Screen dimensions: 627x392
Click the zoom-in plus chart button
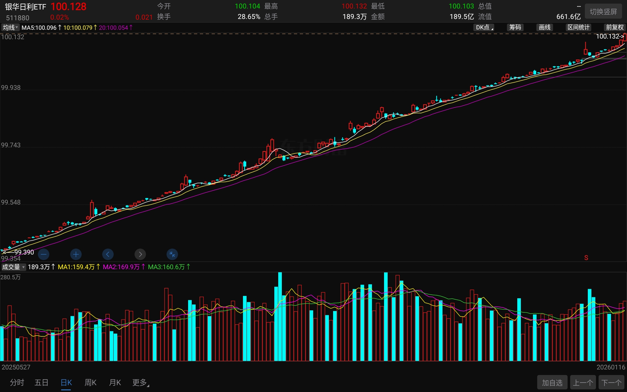[76, 254]
